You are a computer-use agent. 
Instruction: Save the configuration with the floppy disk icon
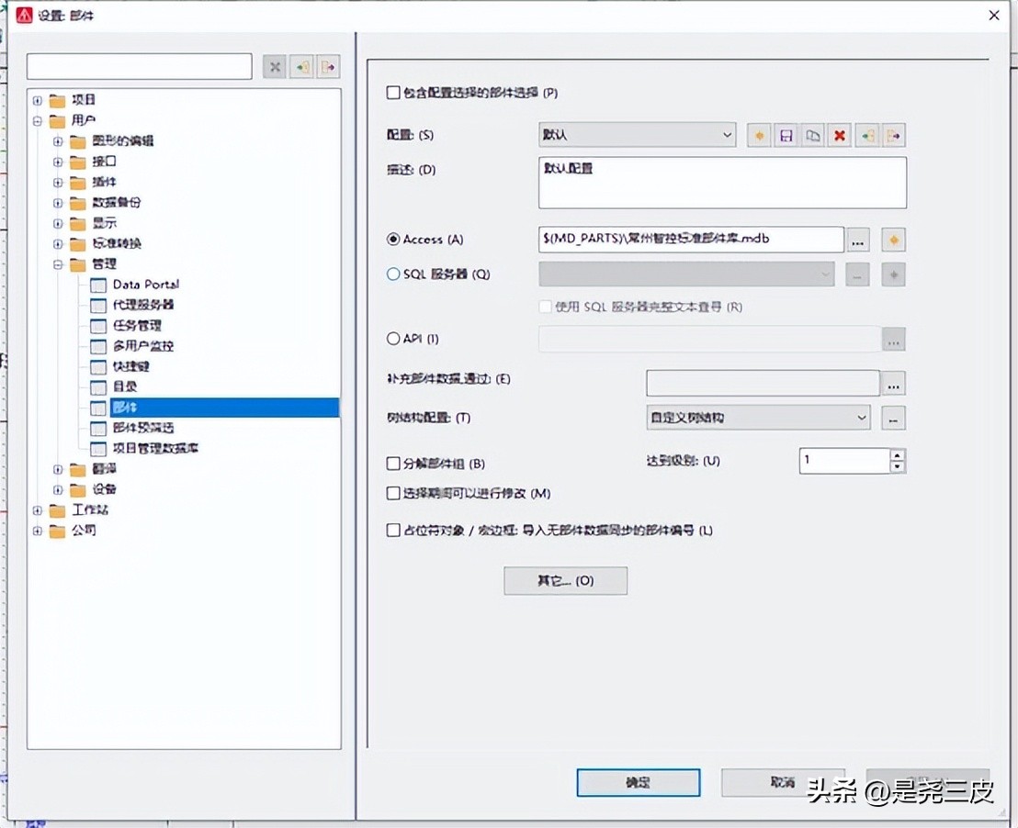[x=786, y=136]
